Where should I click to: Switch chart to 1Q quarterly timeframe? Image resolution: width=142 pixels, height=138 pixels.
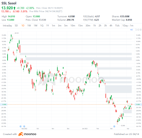point(42,26)
